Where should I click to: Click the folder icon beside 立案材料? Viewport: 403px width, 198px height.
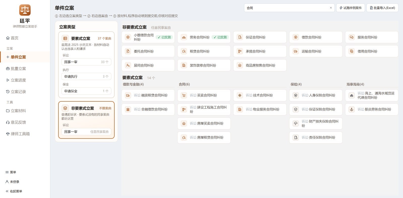pyautogui.click(x=8, y=111)
